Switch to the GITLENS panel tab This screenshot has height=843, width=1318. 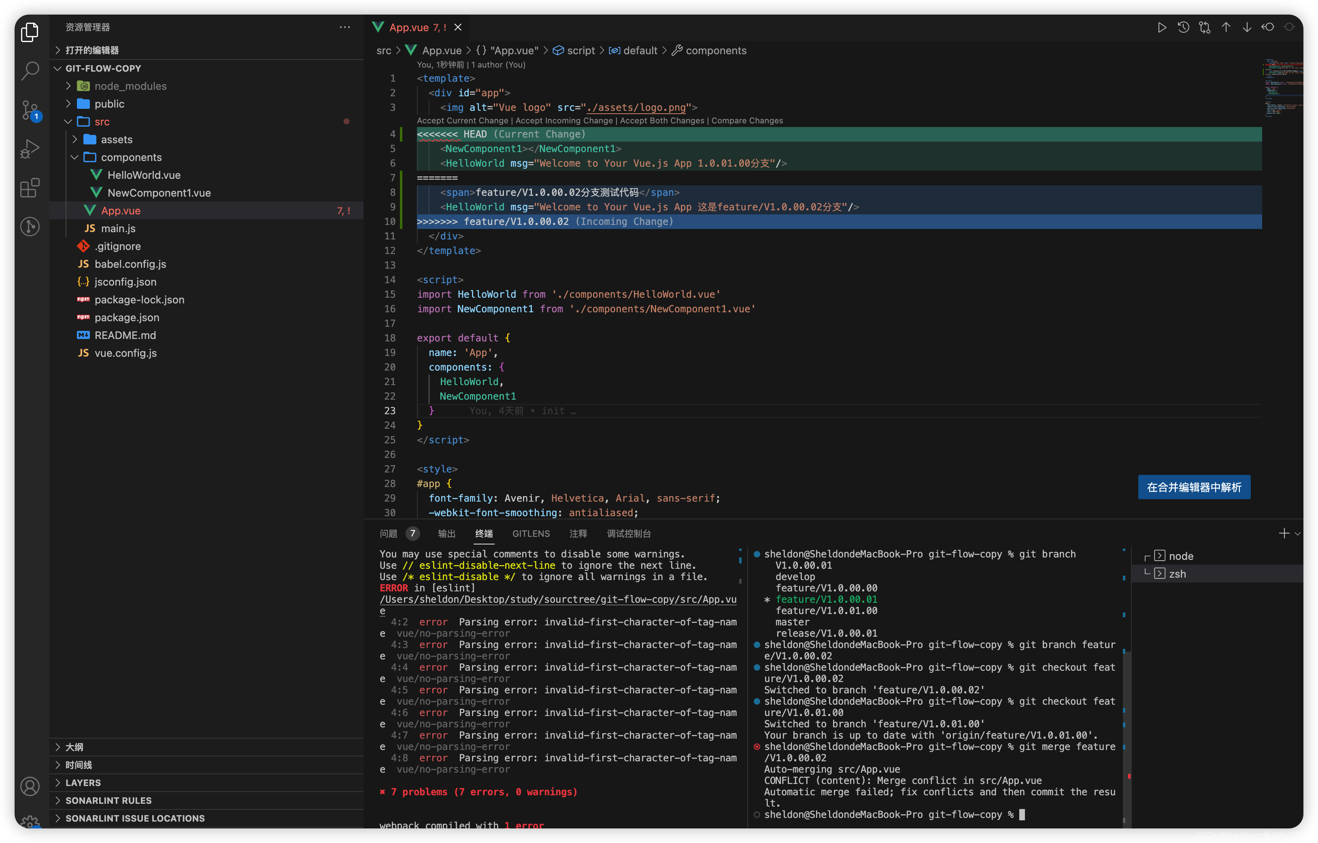click(530, 533)
